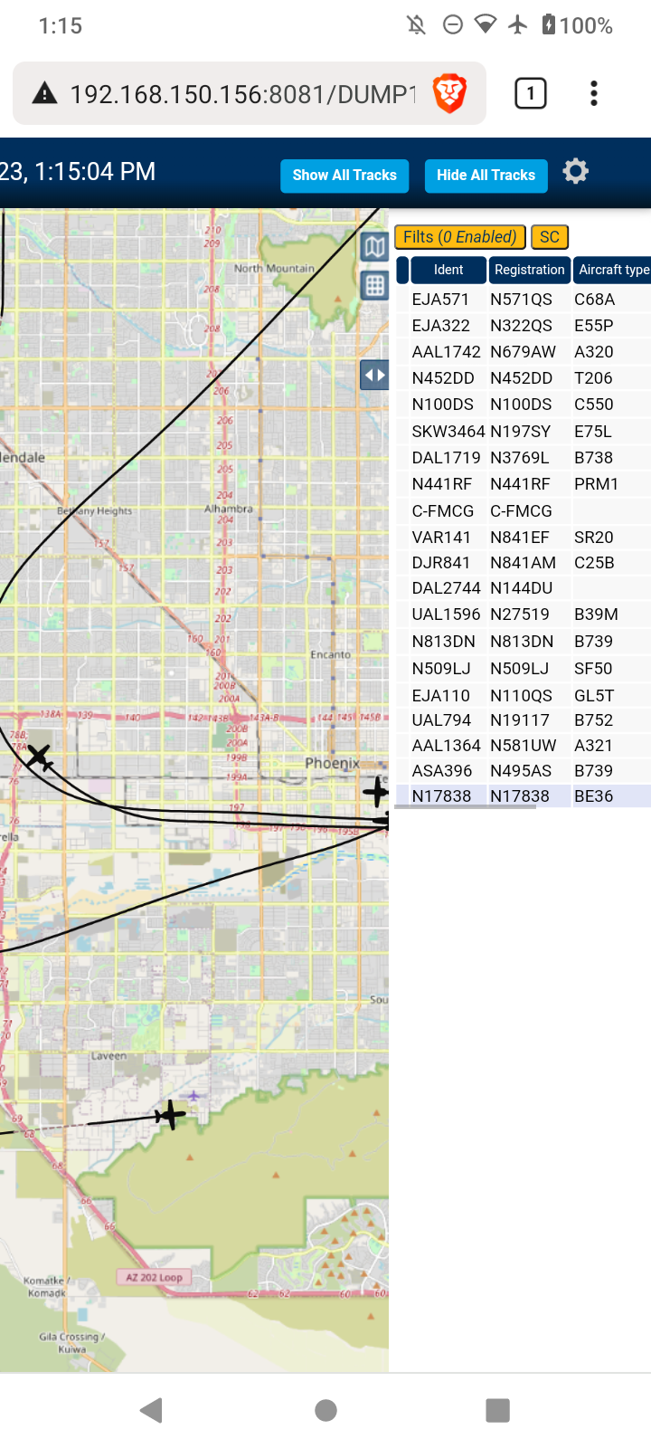Select aircraft icon near 78A interchange
This screenshot has width=651, height=1448.
tap(38, 757)
